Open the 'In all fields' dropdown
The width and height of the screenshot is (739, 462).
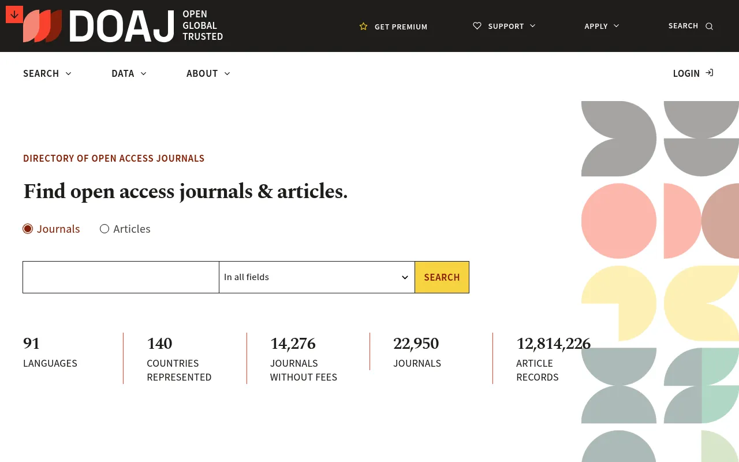317,277
